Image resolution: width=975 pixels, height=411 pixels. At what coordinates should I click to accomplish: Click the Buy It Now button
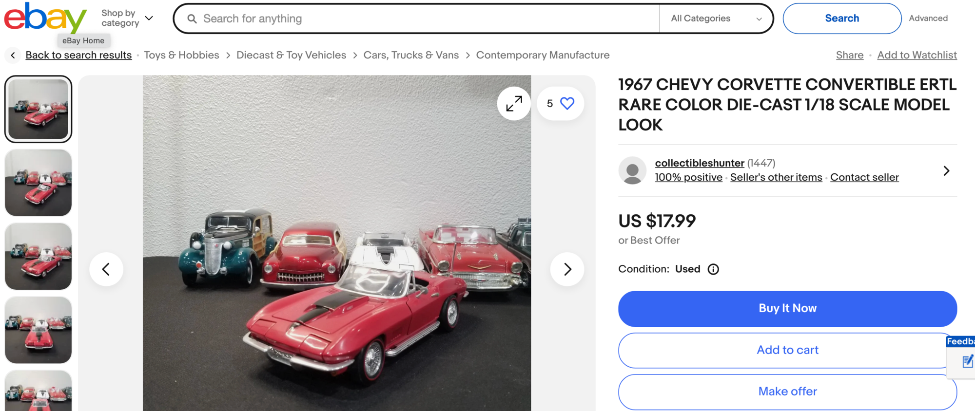click(x=787, y=308)
